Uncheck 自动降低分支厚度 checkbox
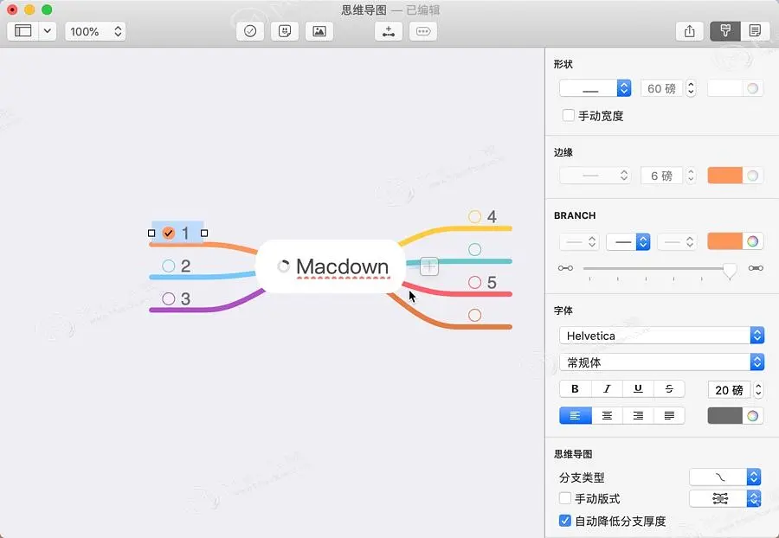779x538 pixels. click(x=565, y=521)
